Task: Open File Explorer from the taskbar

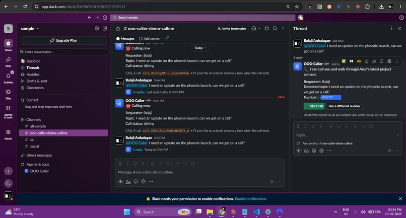Action: point(210,212)
